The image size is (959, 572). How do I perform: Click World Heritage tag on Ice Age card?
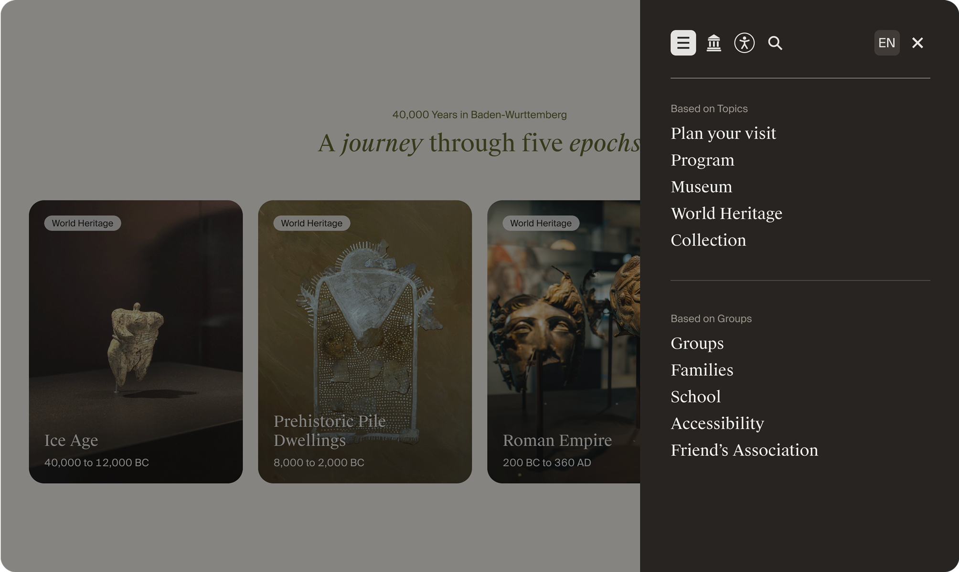pos(83,223)
